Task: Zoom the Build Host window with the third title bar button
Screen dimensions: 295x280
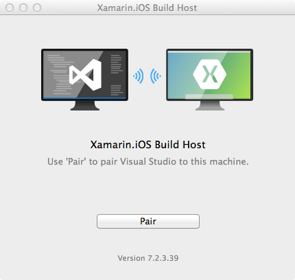Action: click(x=37, y=8)
